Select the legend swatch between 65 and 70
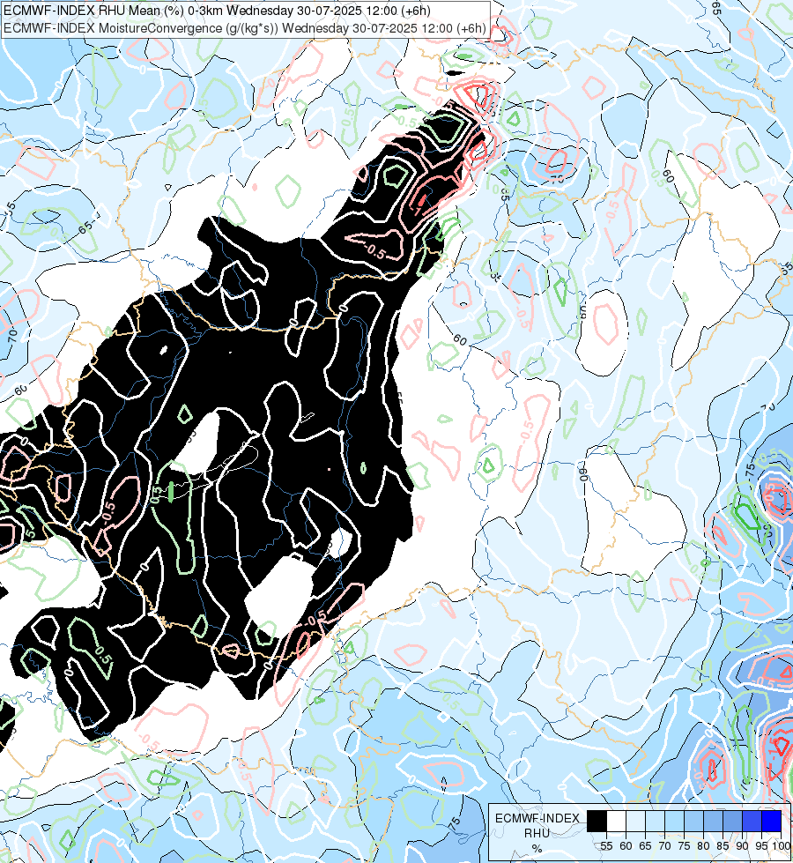793x863 pixels. (x=655, y=821)
